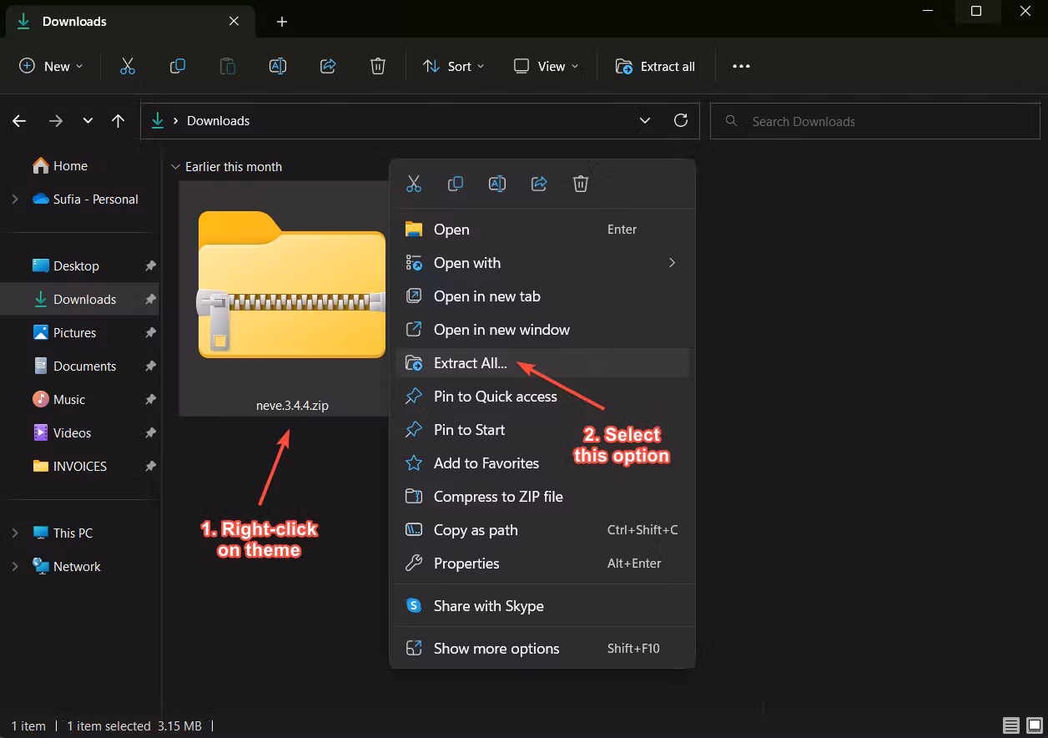Click Show more options
This screenshot has height=738, width=1048.
tap(496, 648)
